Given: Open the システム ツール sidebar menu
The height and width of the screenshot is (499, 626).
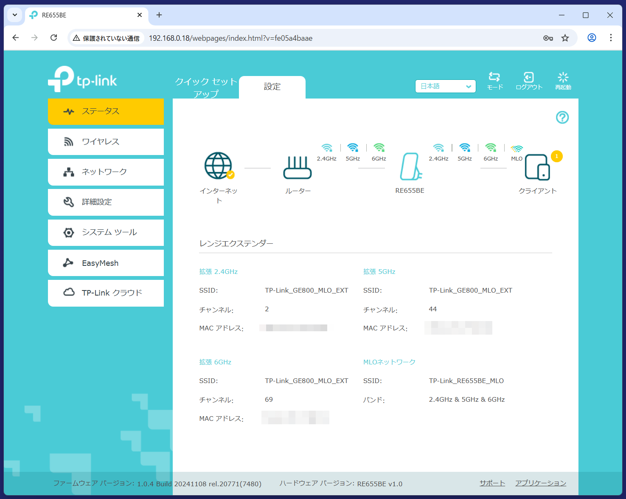Looking at the screenshot, I should [106, 232].
